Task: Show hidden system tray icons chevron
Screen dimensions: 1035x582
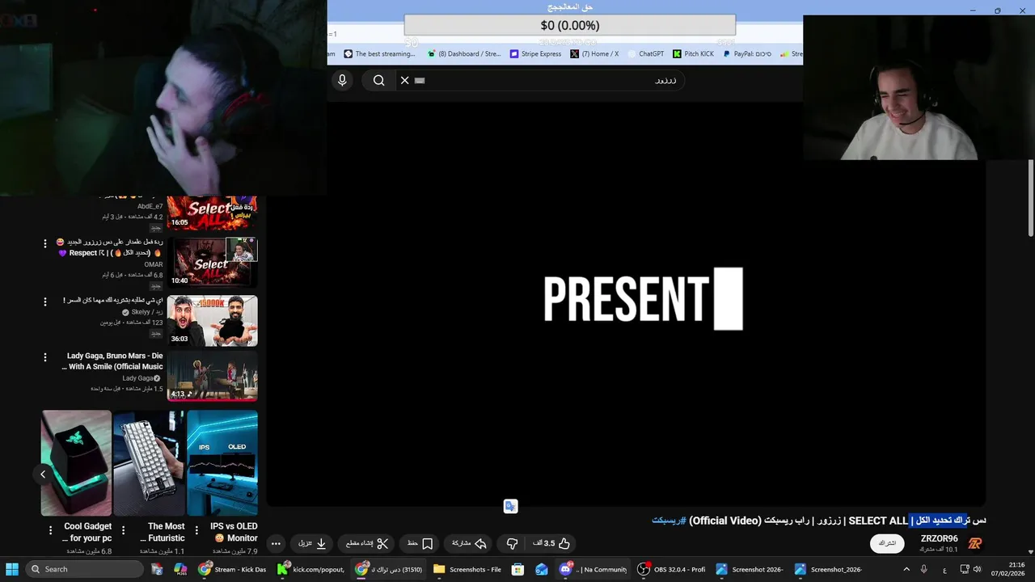Action: click(906, 569)
